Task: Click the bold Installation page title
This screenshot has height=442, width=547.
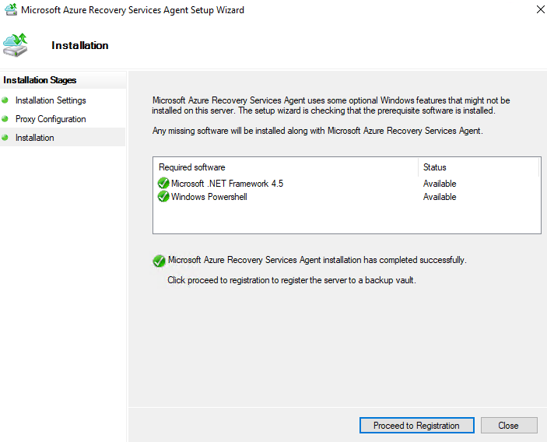Action: [x=80, y=45]
